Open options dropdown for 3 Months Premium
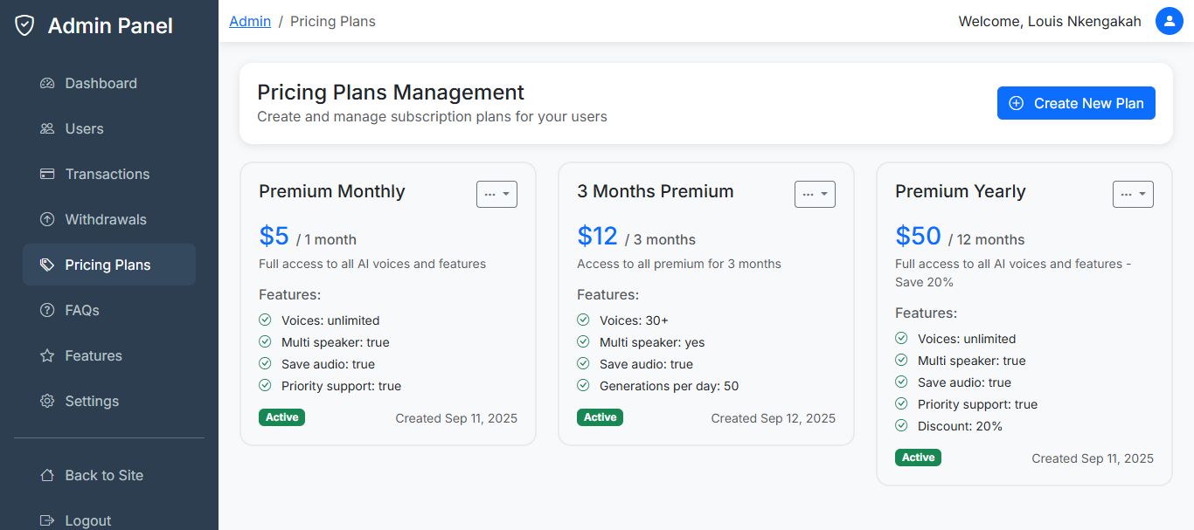This screenshot has height=530, width=1194. coord(815,194)
